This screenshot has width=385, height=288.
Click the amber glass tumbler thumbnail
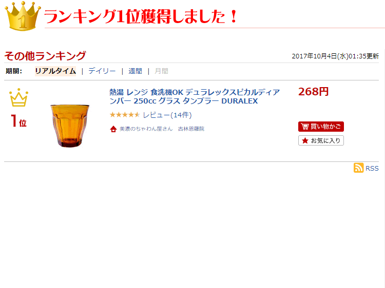coord(70,126)
